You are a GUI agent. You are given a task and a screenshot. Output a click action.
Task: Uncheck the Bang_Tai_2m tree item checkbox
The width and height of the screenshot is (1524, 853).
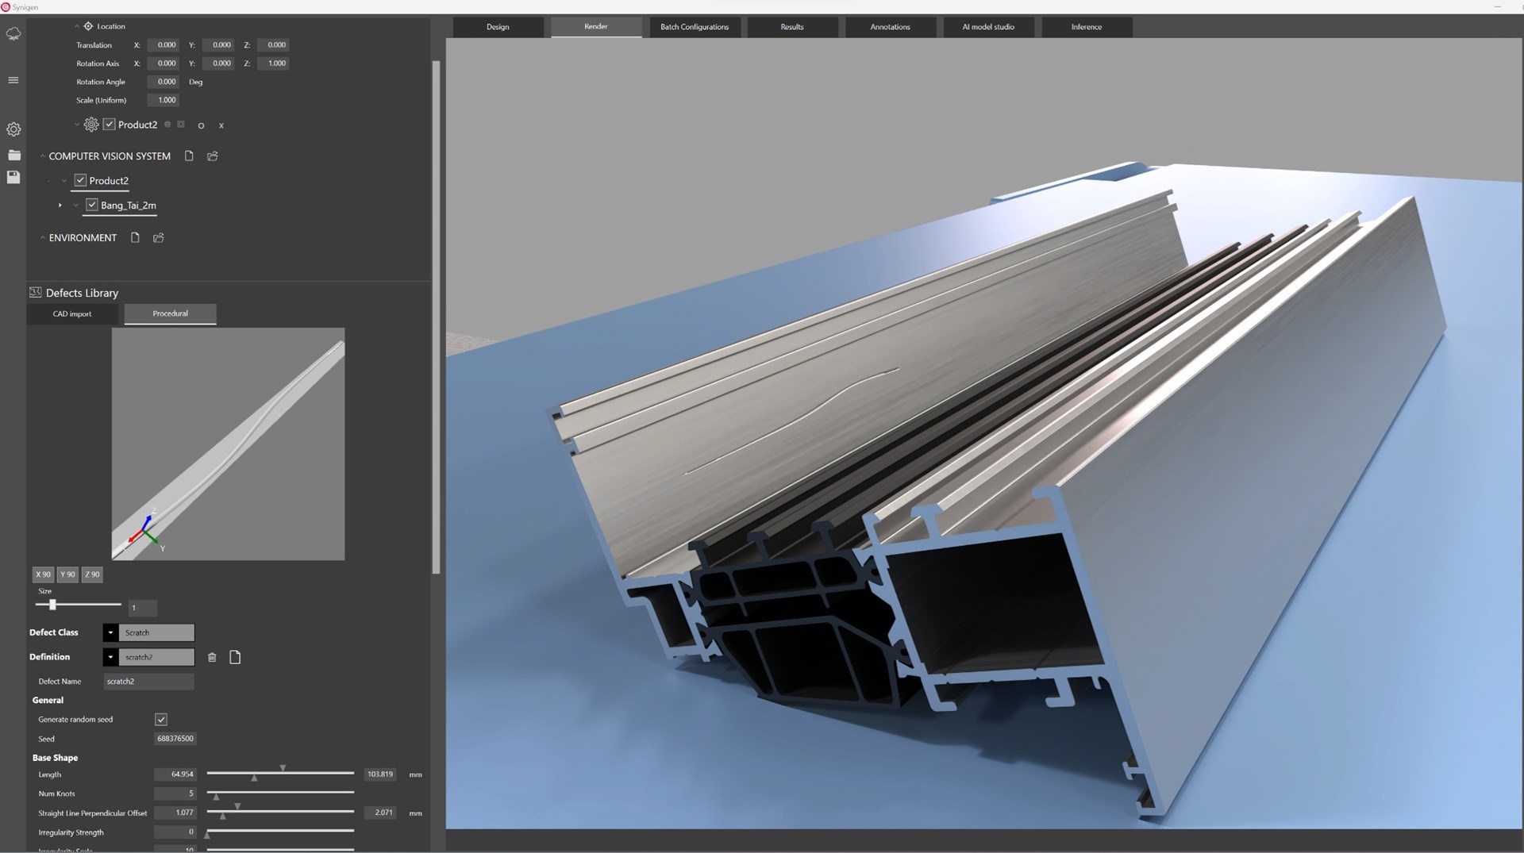(x=92, y=205)
